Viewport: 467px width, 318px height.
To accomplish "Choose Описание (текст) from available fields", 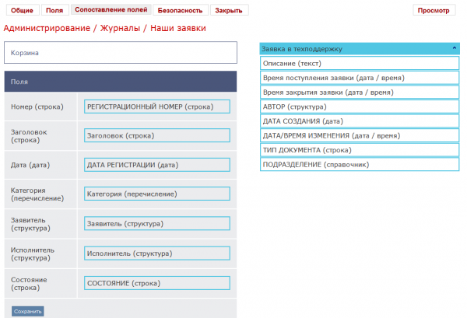I will pyautogui.click(x=359, y=63).
